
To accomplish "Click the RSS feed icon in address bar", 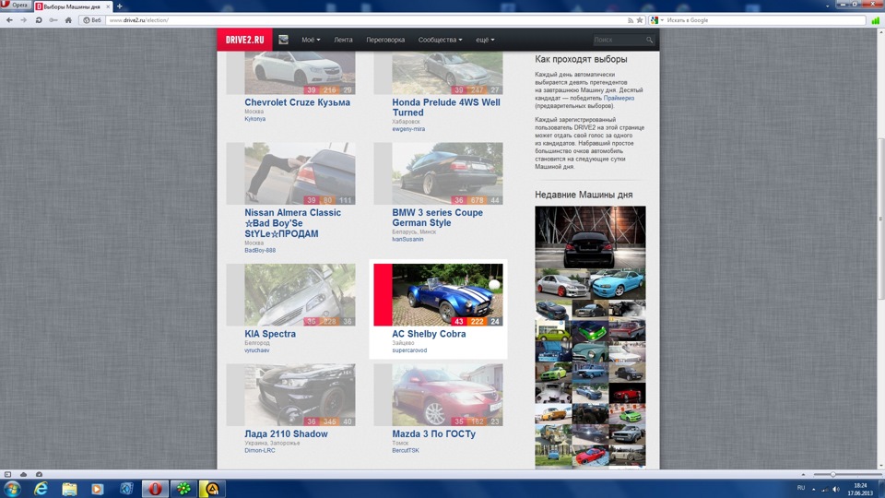I will [631, 19].
